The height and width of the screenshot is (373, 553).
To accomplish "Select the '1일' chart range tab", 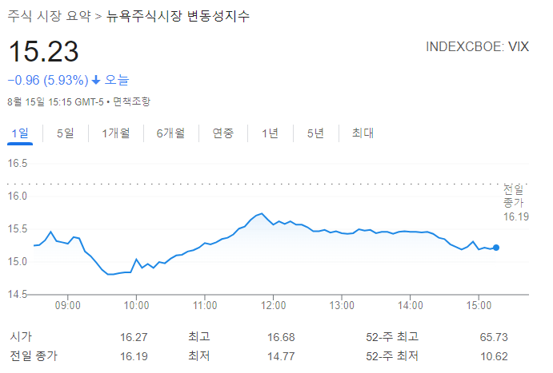I will 20,133.
